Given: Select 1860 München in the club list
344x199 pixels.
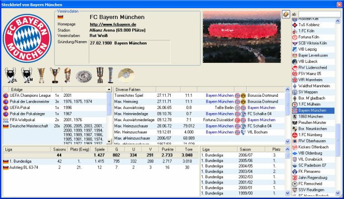Looking at the screenshot, I should [314, 117].
